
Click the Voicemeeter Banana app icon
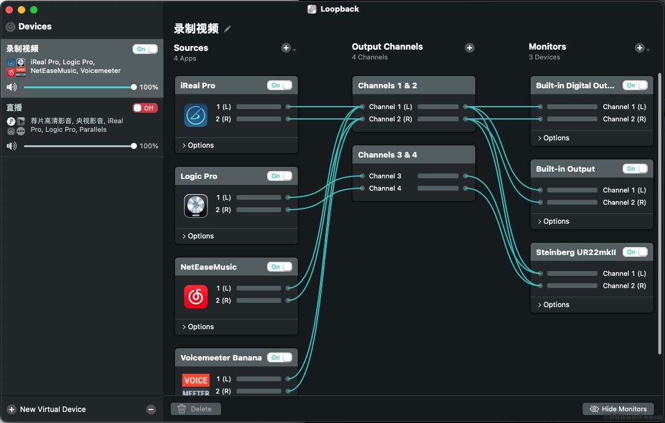coord(196,385)
